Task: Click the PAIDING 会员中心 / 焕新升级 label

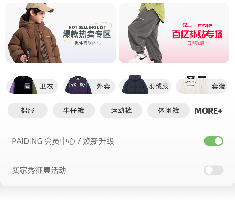Action: [63, 141]
